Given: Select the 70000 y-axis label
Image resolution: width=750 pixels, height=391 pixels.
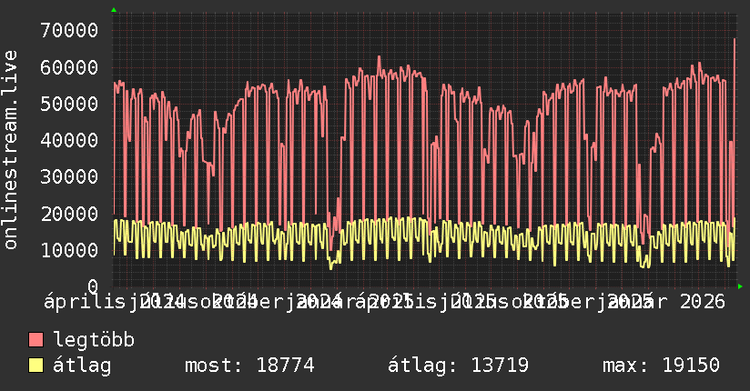Looking at the screenshot, I should [x=69, y=31].
